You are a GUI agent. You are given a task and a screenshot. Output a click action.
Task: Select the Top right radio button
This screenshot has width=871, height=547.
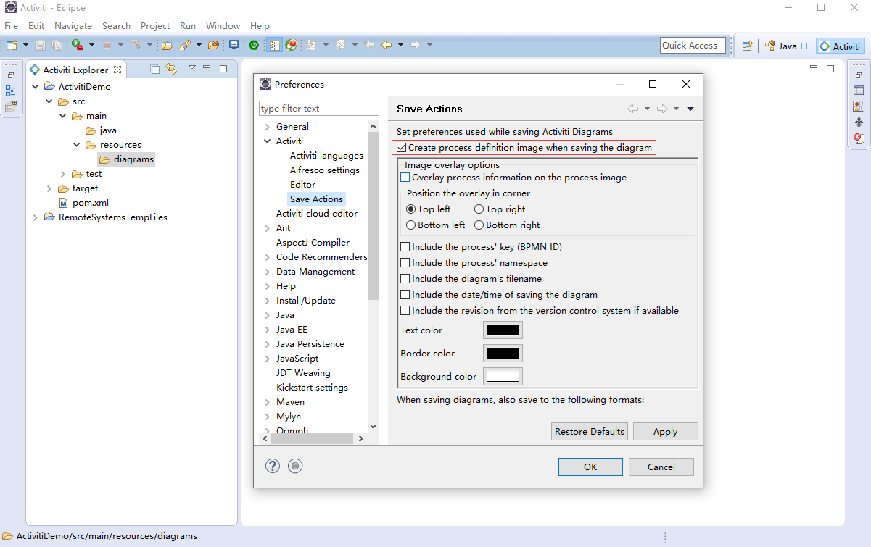pos(479,209)
